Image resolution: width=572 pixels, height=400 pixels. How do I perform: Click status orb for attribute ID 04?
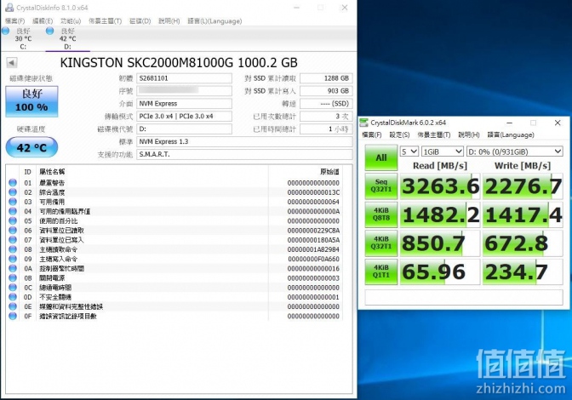[x=13, y=211]
